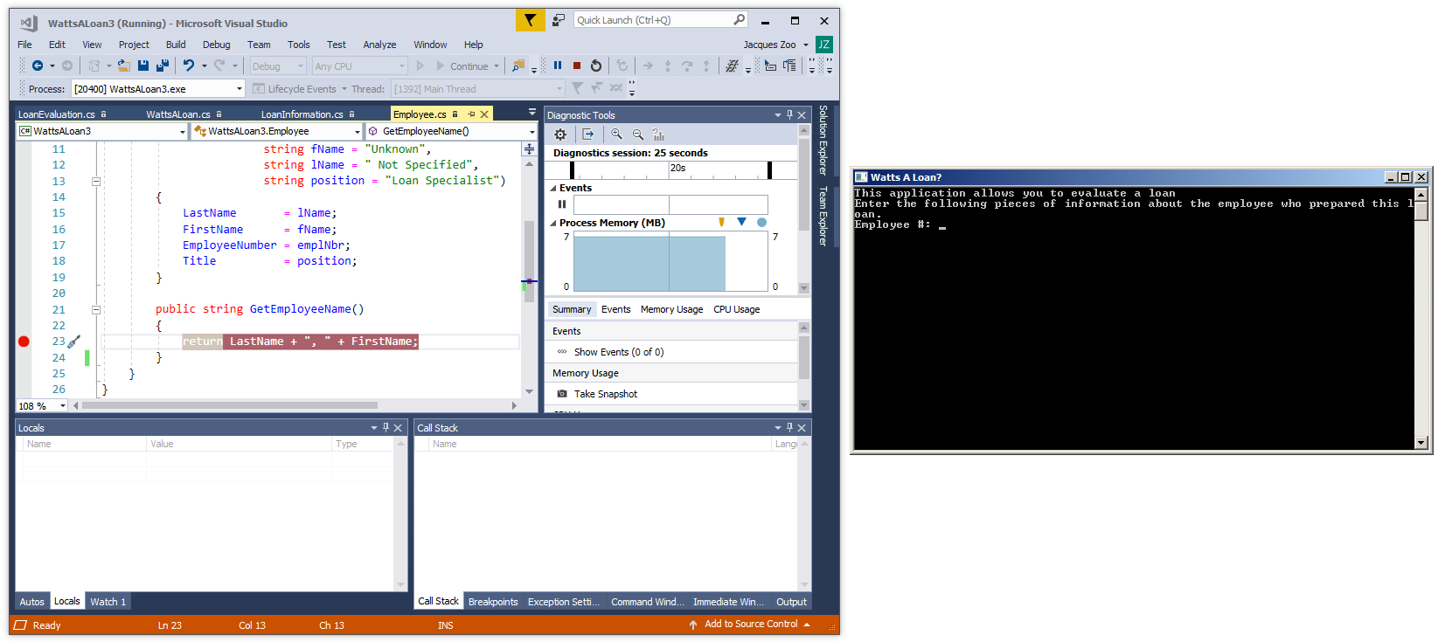1438x642 pixels.
Task: Zoom out on the diagnostics timeline
Action: [x=637, y=135]
